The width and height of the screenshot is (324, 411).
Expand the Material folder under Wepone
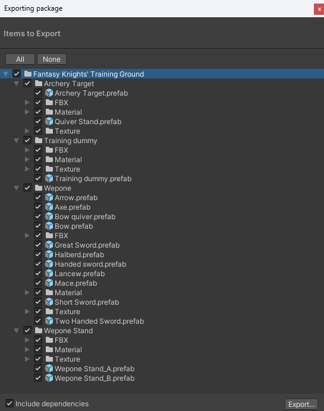tap(27, 293)
